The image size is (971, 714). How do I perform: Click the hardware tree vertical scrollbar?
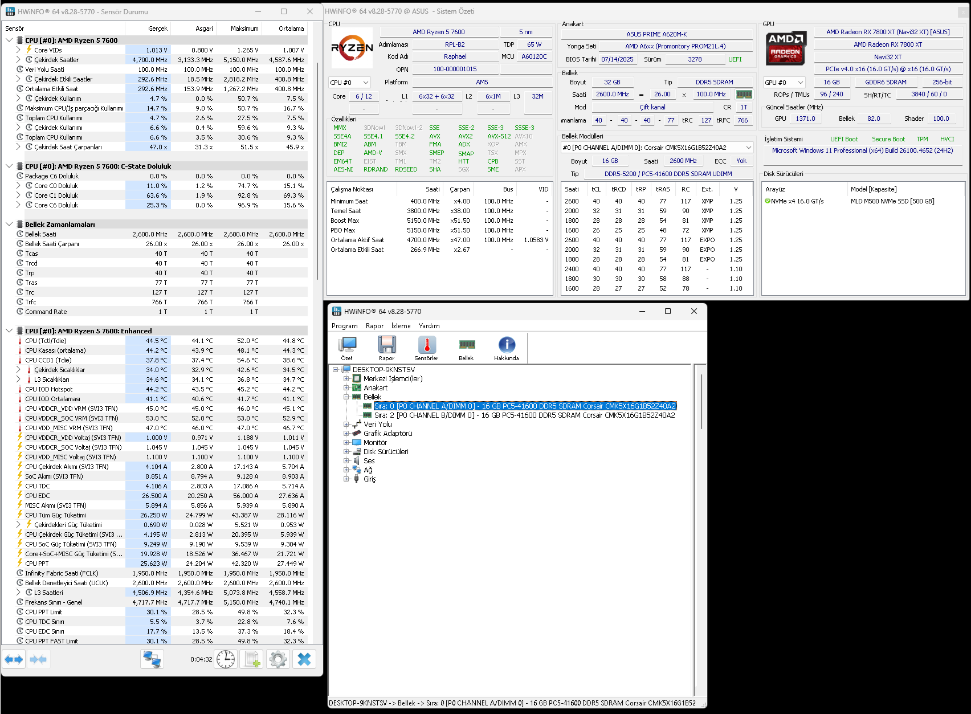(701, 402)
